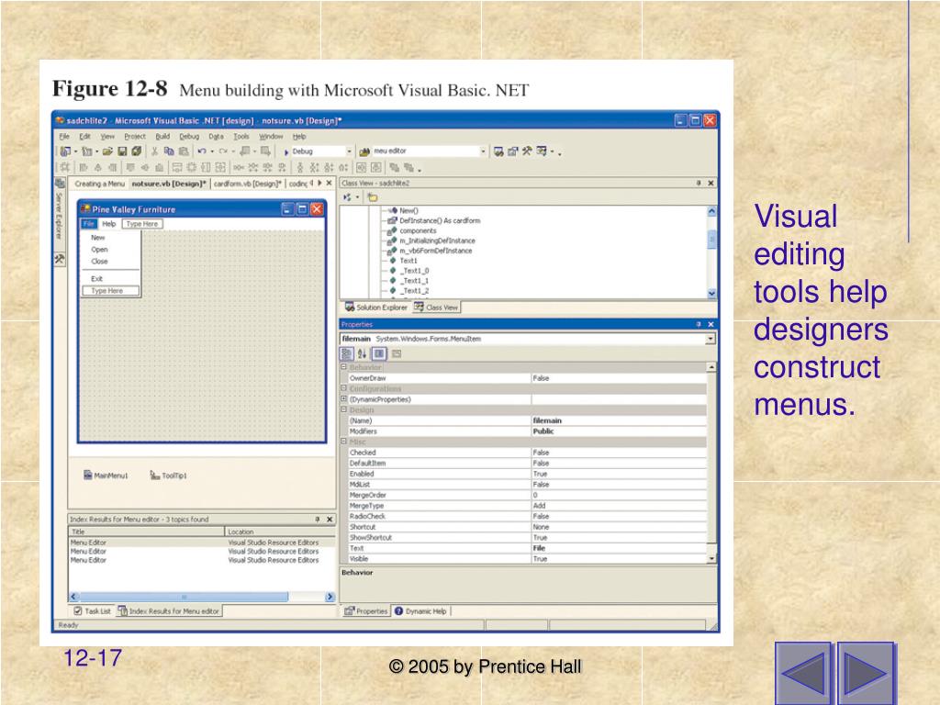Screen dimensions: 940x705
Task: Switch to the cardform.vb [Design] tab
Action: coord(248,184)
